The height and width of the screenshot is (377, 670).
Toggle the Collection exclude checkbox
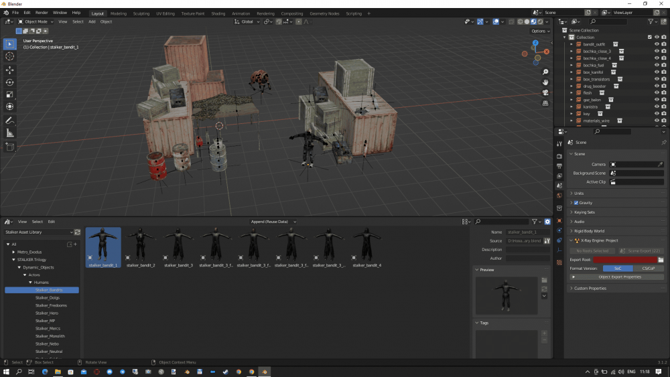click(x=650, y=37)
